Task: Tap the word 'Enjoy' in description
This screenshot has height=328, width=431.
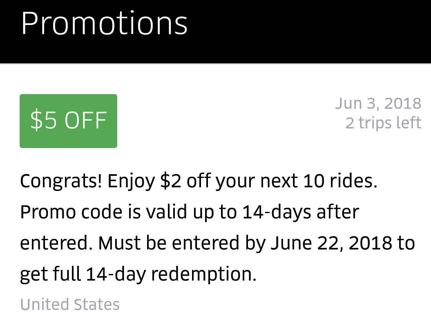Action: [x=131, y=181]
